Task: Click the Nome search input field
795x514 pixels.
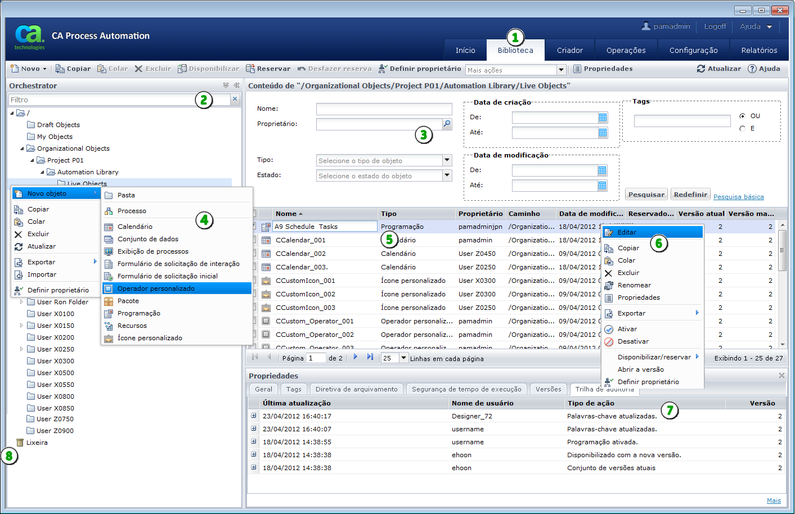Action: pyautogui.click(x=384, y=109)
